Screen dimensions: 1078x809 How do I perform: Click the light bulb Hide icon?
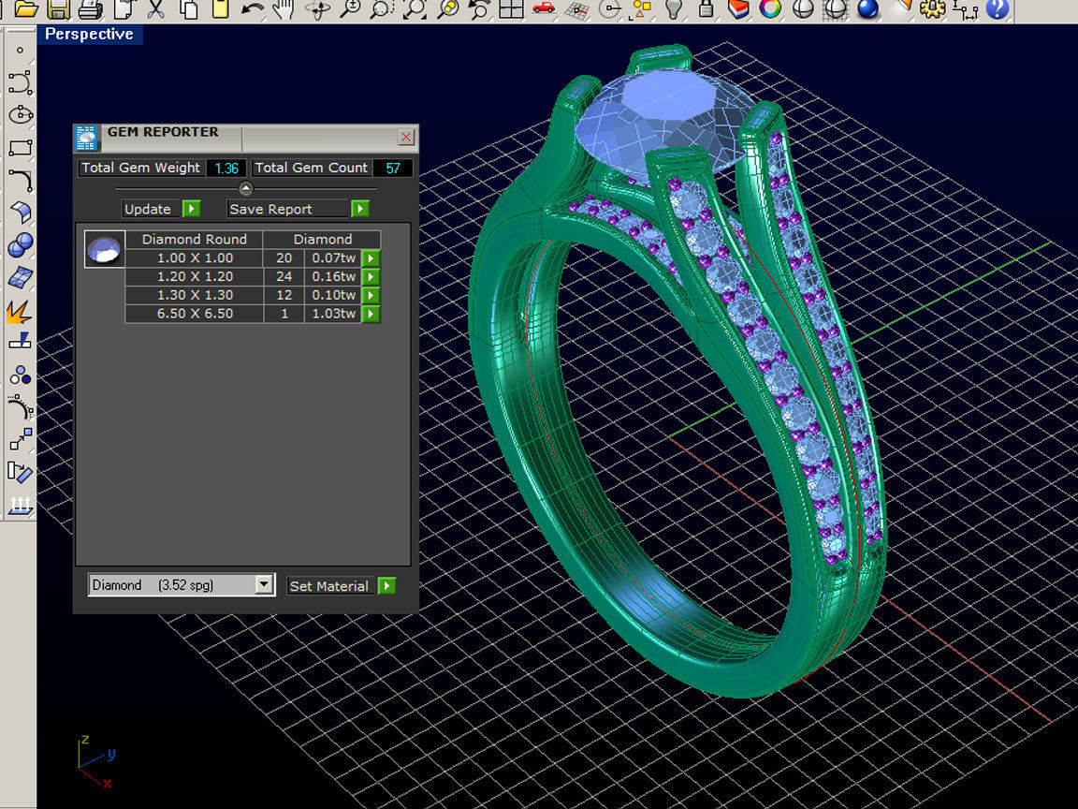coord(674,9)
